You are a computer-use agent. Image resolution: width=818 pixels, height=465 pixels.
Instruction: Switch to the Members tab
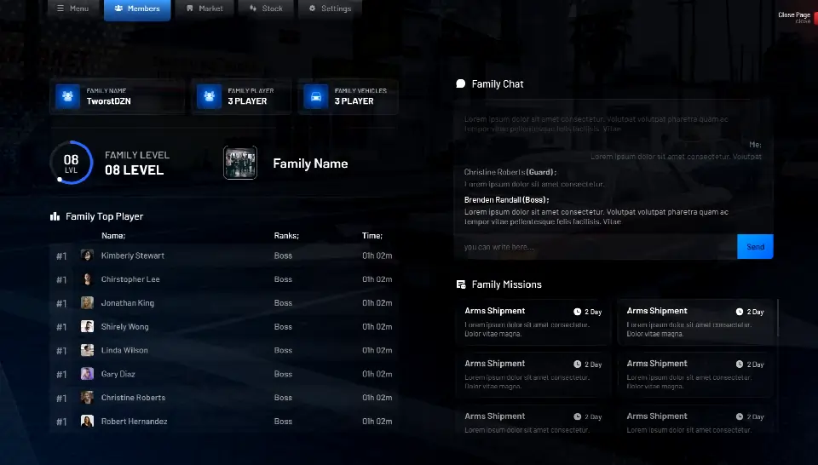pos(137,9)
